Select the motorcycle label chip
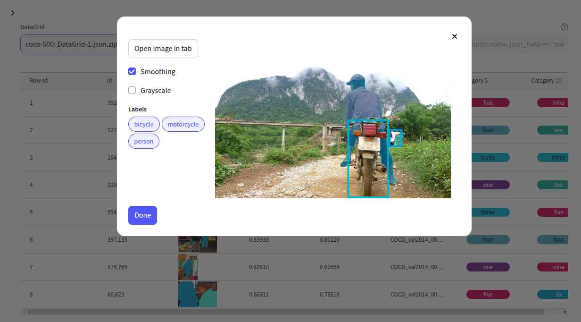 [x=183, y=124]
